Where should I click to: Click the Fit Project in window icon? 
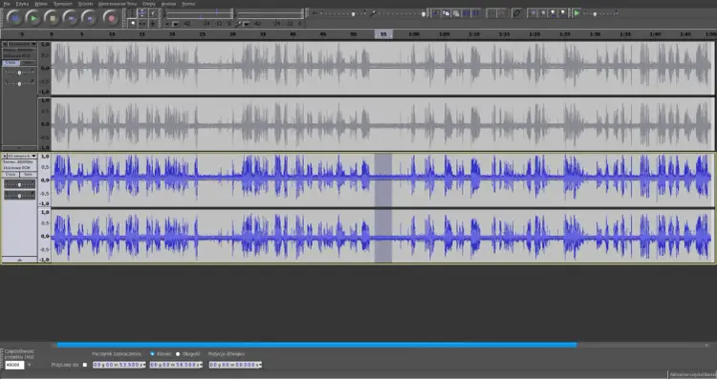(x=562, y=13)
